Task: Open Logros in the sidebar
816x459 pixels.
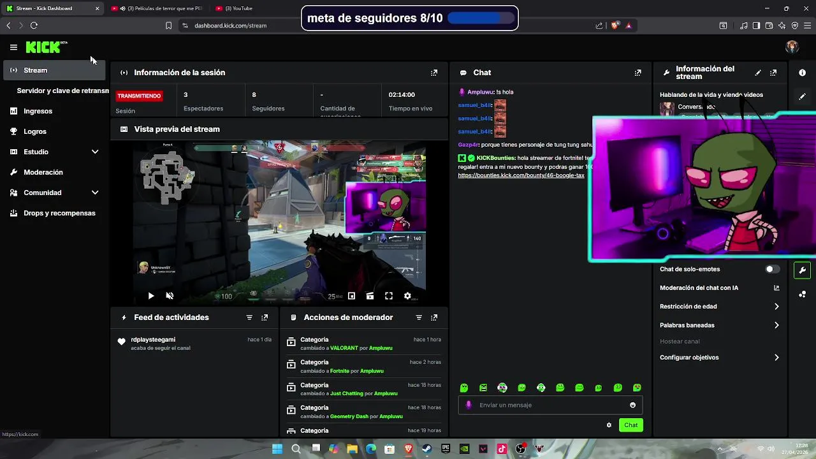Action: pos(54,131)
